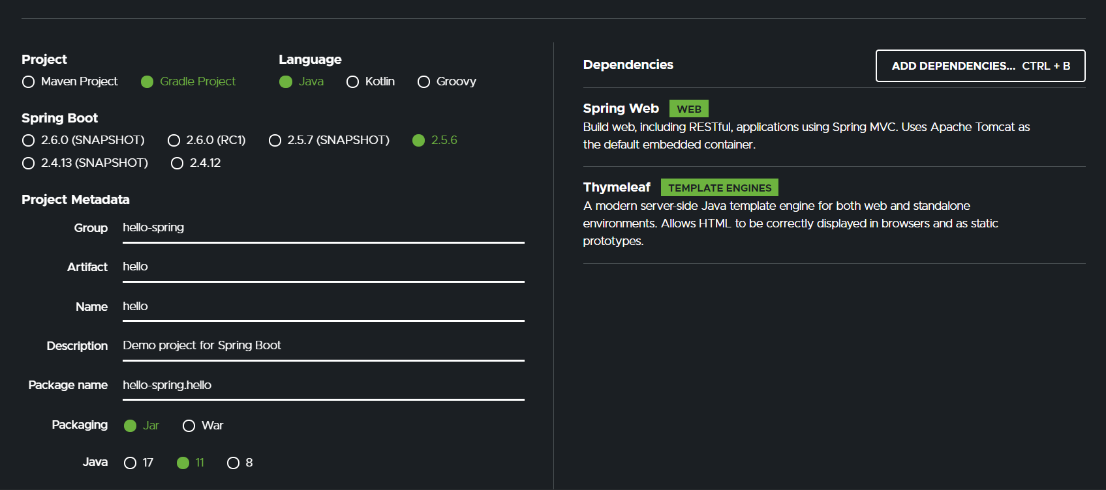The image size is (1106, 490).
Task: Select Spring Boot 2.4.12 version
Action: (x=196, y=163)
